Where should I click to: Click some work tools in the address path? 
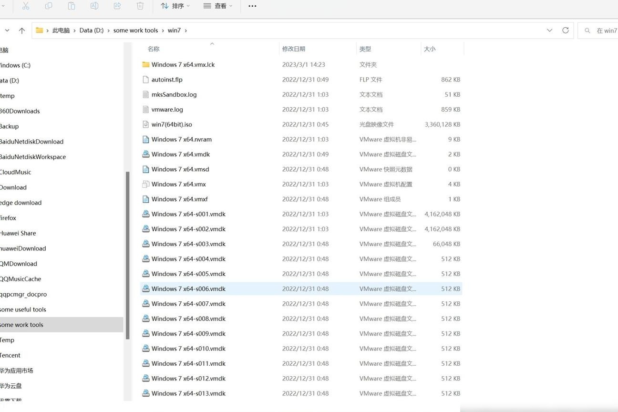135,30
